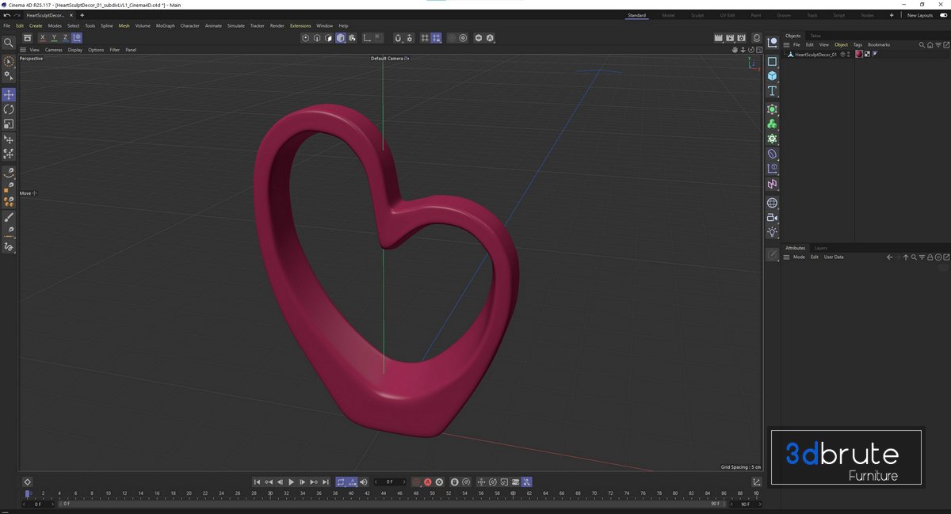Switch to the Layers tab
The image size is (951, 514).
coord(821,248)
